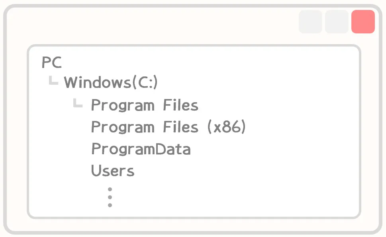
Task: Select the Program Files folder
Action: click(145, 105)
